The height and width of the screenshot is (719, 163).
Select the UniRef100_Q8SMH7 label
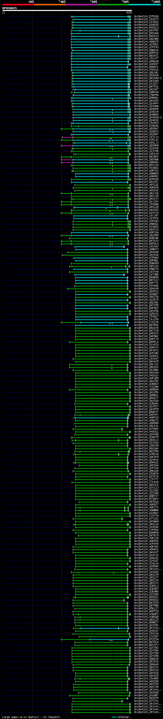146,129
